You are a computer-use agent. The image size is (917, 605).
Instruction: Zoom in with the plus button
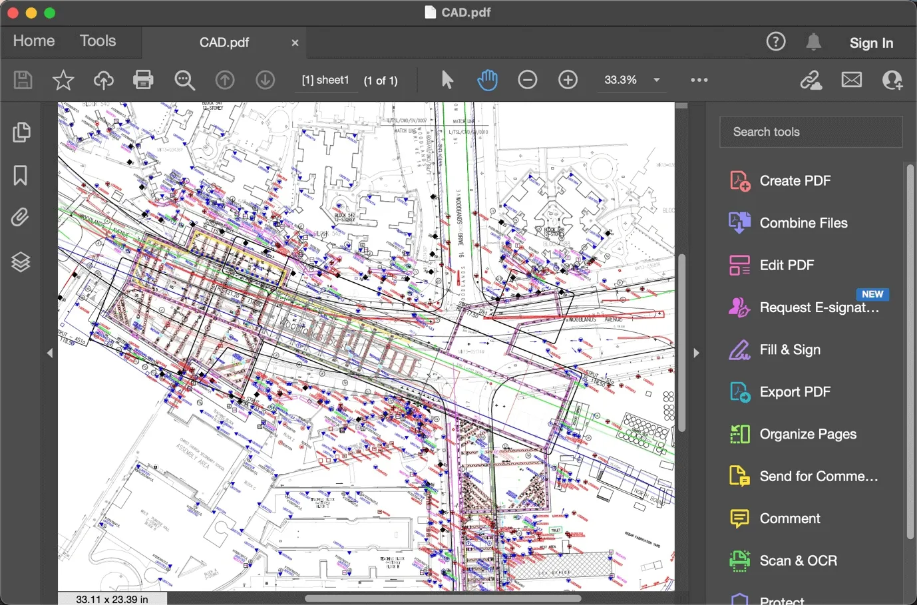pyautogui.click(x=568, y=80)
